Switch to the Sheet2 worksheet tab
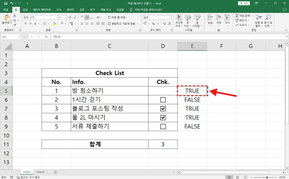Image resolution: width=289 pixels, height=179 pixels. pyautogui.click(x=40, y=172)
